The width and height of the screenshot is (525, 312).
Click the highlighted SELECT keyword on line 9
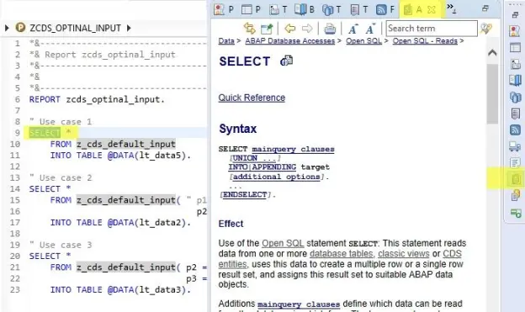point(45,133)
